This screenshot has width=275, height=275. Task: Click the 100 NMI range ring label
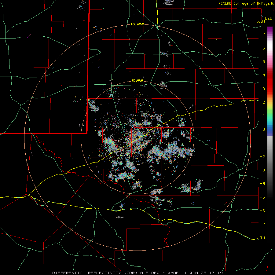click(x=137, y=24)
